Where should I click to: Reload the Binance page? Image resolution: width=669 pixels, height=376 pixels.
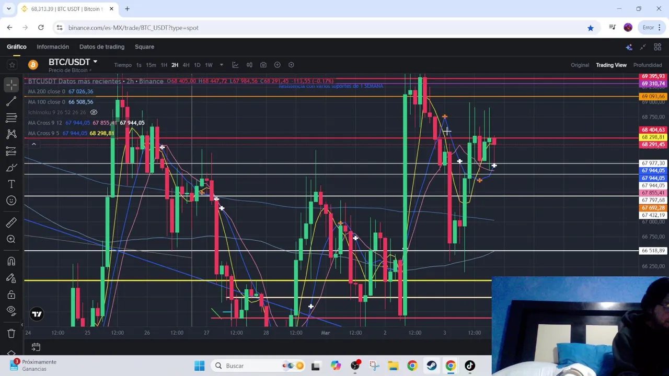pos(41,27)
